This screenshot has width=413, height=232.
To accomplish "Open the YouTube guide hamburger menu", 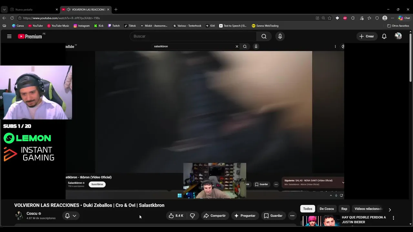I will 9,36.
